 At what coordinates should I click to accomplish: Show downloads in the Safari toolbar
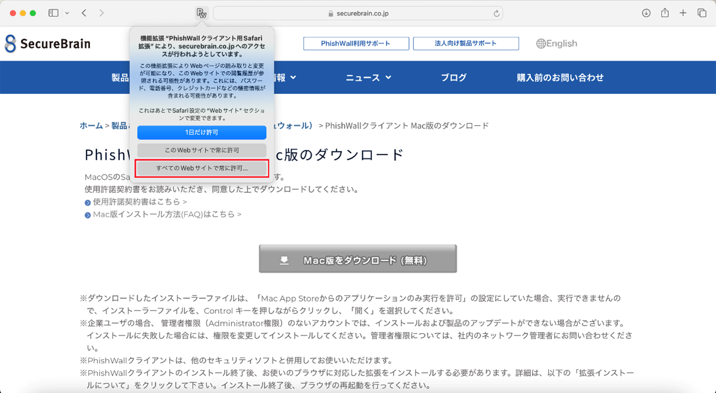coord(646,13)
